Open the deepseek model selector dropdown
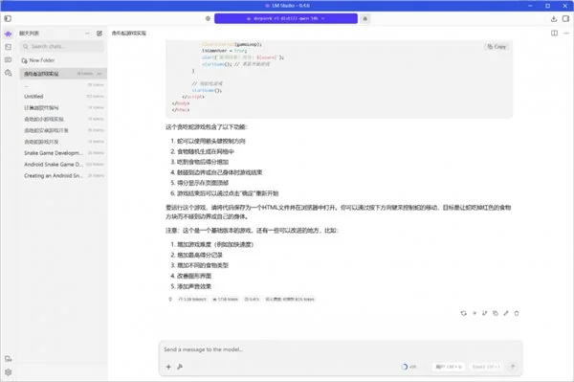 tap(286, 18)
